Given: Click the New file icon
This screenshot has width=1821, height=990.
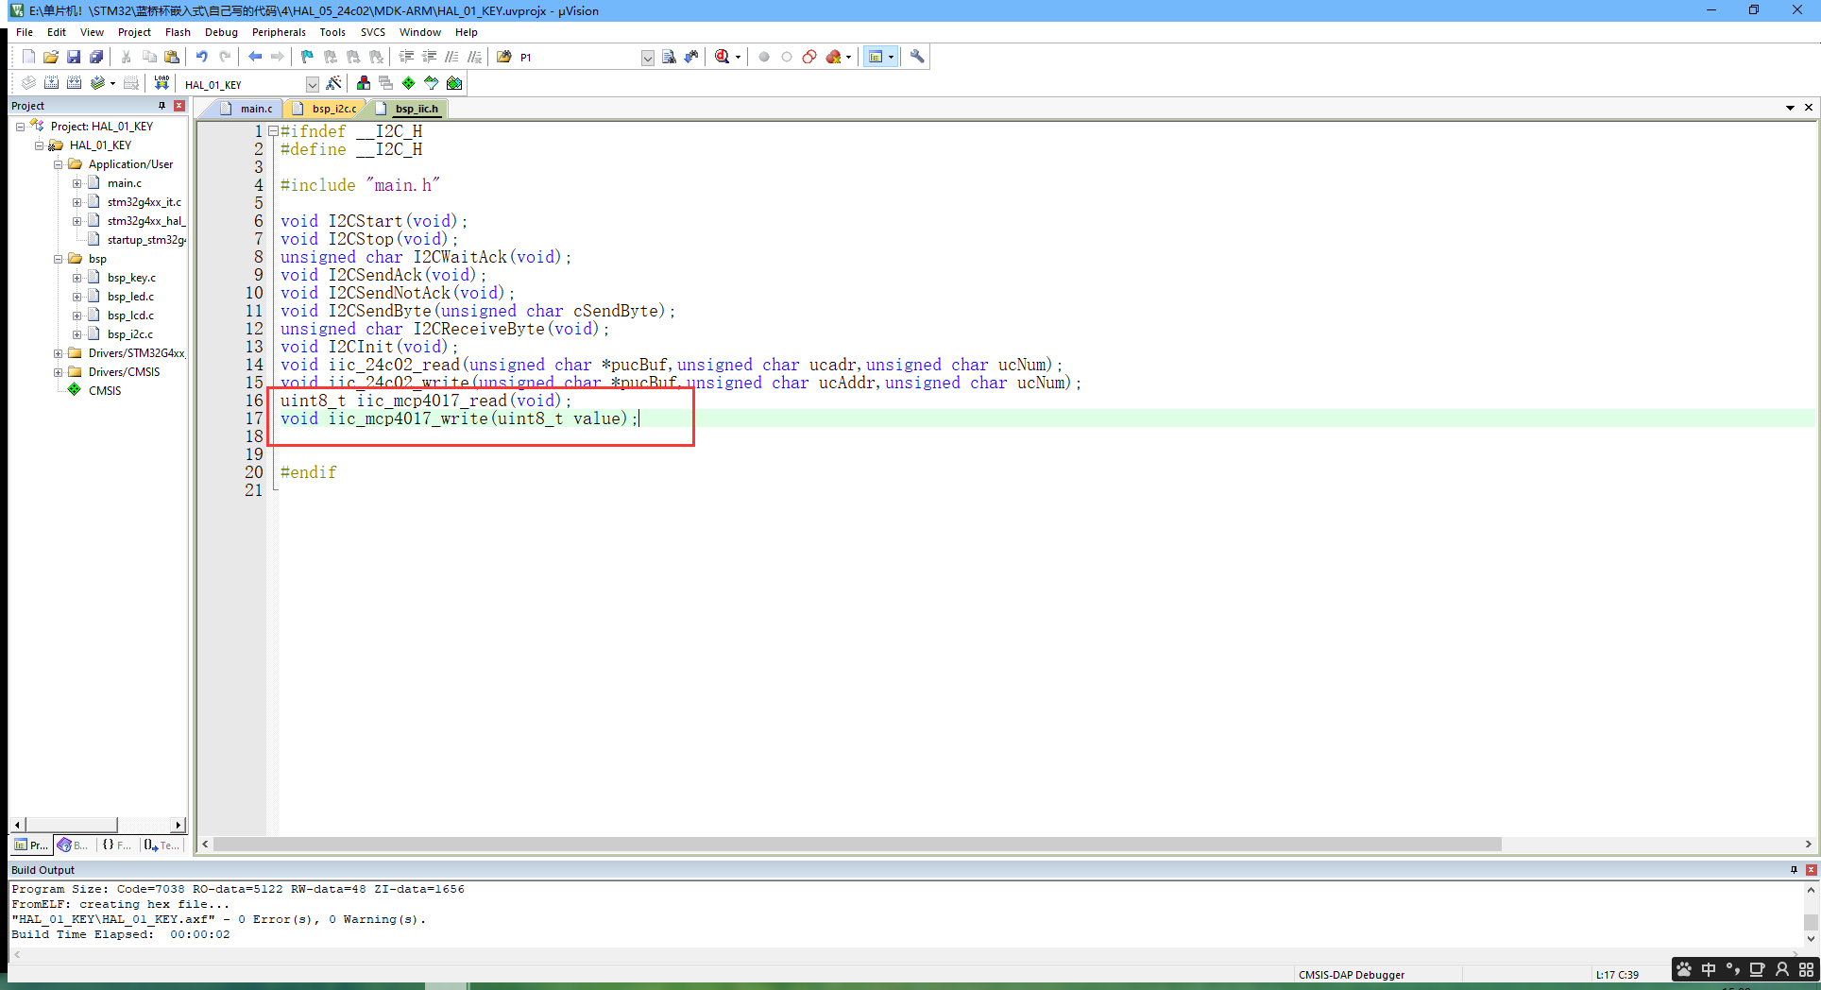Looking at the screenshot, I should coord(28,57).
